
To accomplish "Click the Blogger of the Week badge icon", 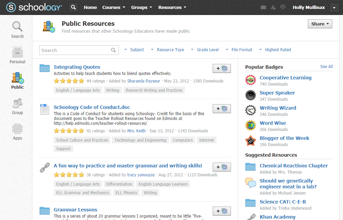I will (x=251, y=141).
